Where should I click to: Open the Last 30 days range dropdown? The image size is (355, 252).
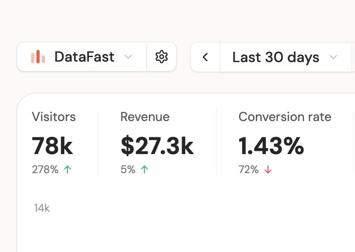click(285, 57)
